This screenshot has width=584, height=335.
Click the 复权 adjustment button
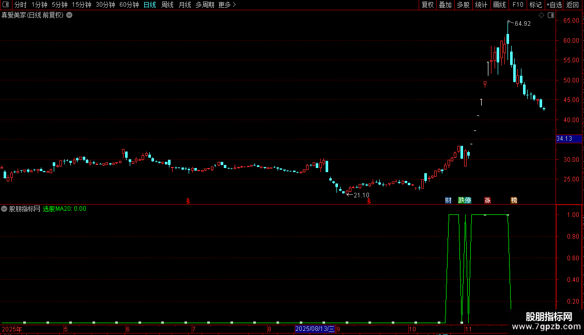pos(427,5)
